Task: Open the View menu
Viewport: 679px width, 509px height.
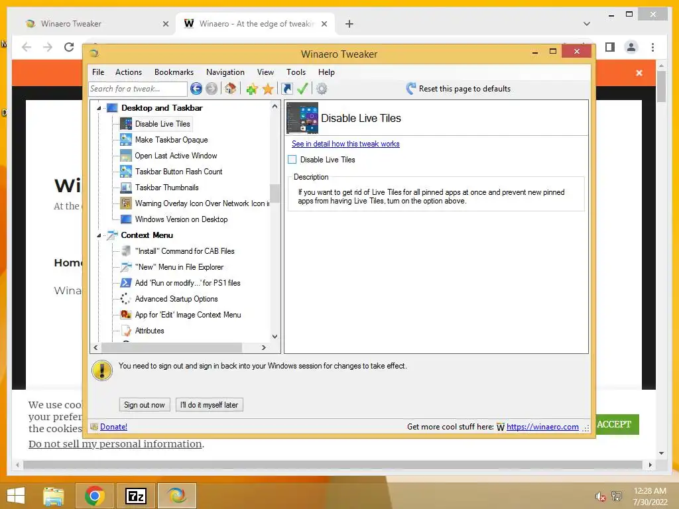Action: 265,72
